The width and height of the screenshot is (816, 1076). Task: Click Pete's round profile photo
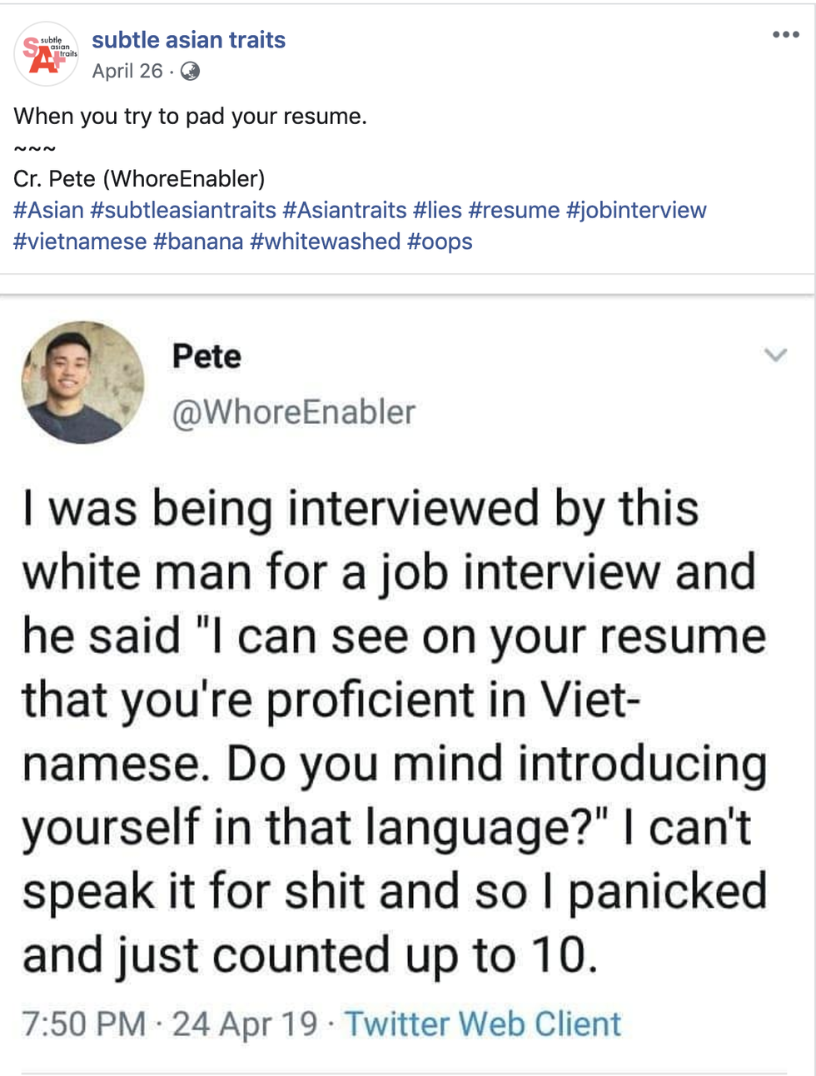82,382
